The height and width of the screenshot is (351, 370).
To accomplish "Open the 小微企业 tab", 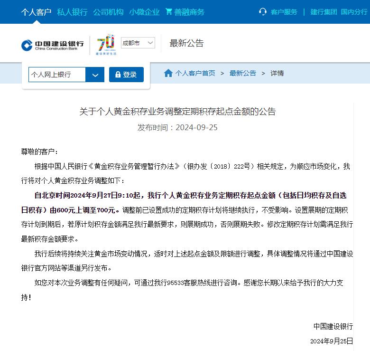I will [x=144, y=12].
